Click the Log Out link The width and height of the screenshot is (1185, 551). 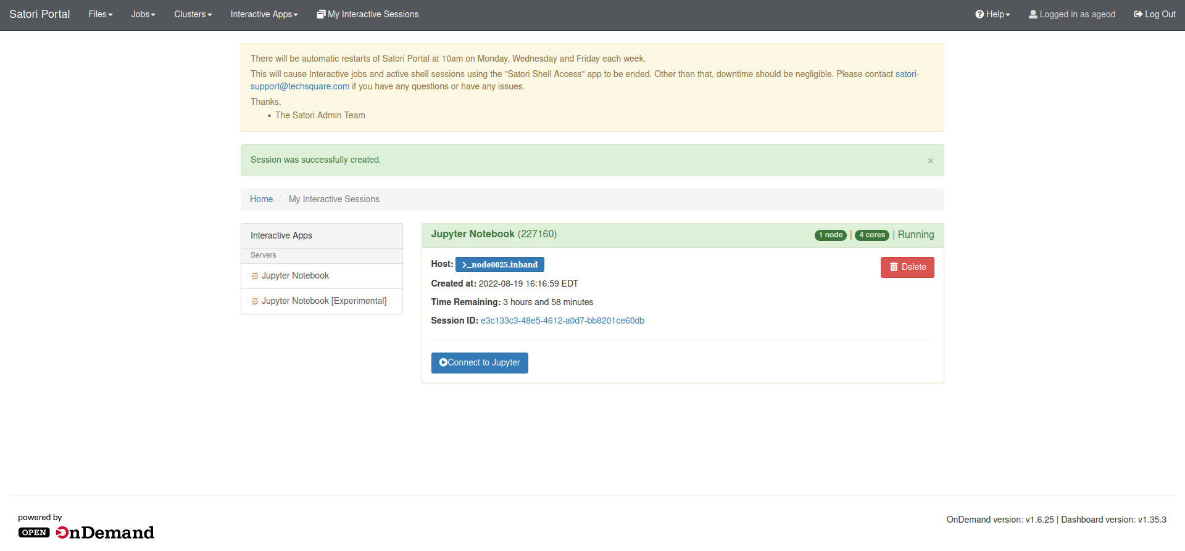click(1155, 14)
